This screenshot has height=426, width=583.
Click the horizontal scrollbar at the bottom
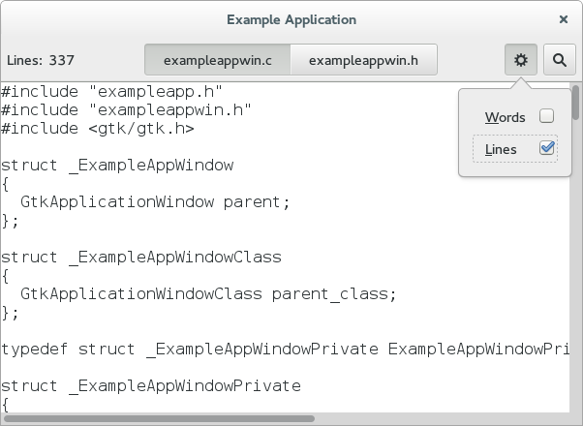click(160, 419)
